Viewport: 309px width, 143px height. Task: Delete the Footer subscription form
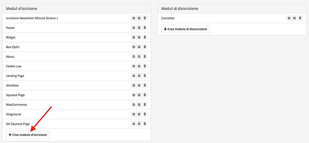coord(144,28)
